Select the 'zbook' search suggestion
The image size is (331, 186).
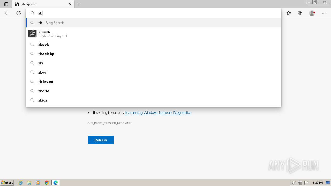[154, 44]
